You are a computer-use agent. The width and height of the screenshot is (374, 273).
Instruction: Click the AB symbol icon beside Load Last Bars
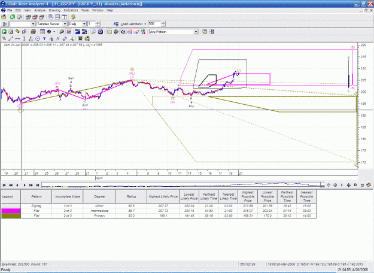116,24
